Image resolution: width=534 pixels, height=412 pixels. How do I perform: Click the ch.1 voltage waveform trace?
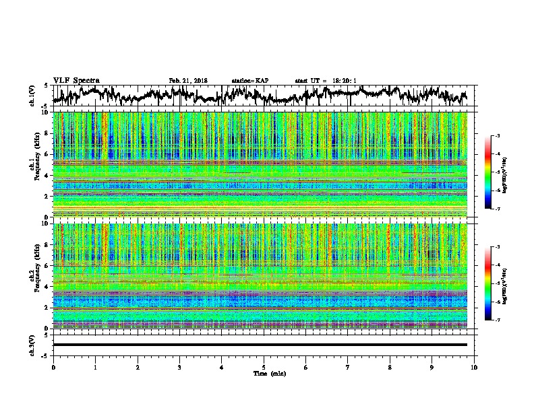pos(260,95)
